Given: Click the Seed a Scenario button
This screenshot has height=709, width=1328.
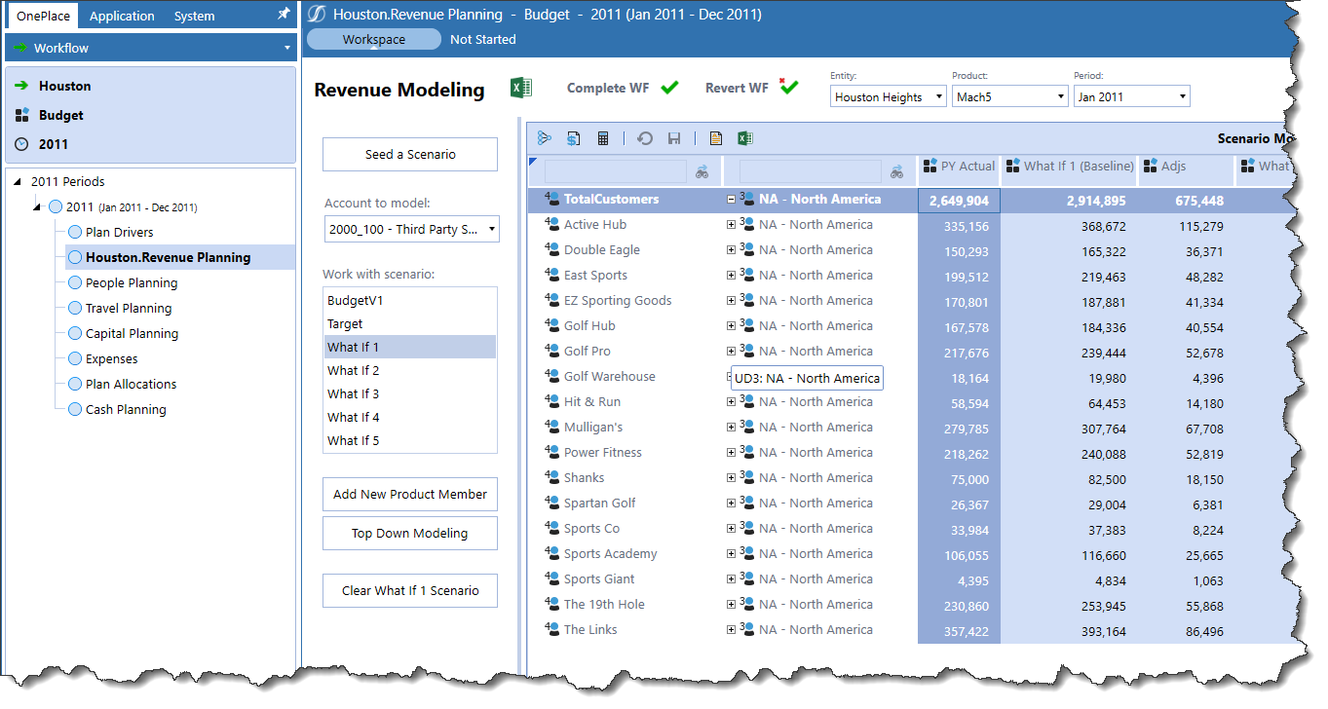Looking at the screenshot, I should point(410,154).
